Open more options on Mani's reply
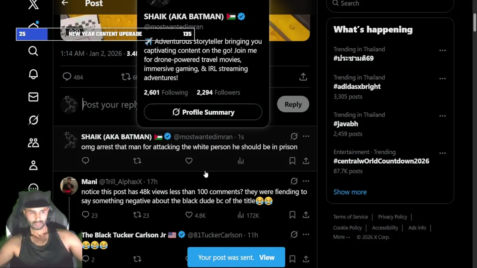Screen dimensions: 477x268 306,181
